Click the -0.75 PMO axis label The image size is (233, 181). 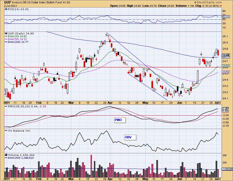[226, 126]
